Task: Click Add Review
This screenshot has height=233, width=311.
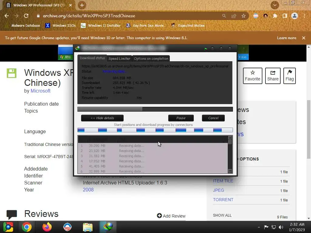Action: (x=171, y=216)
